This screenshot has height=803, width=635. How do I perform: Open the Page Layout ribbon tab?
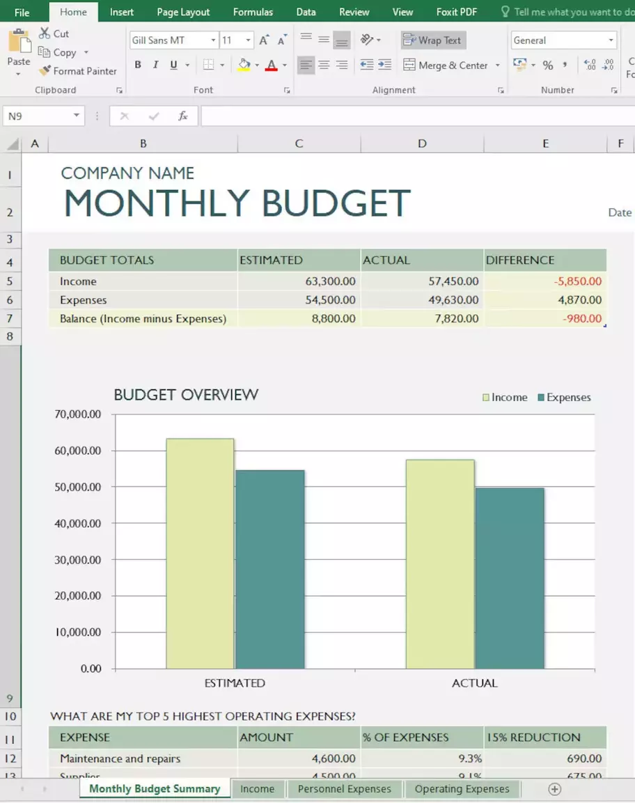[183, 12]
